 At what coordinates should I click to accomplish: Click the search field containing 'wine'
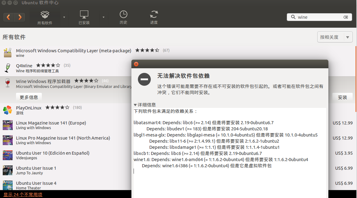tap(319, 17)
